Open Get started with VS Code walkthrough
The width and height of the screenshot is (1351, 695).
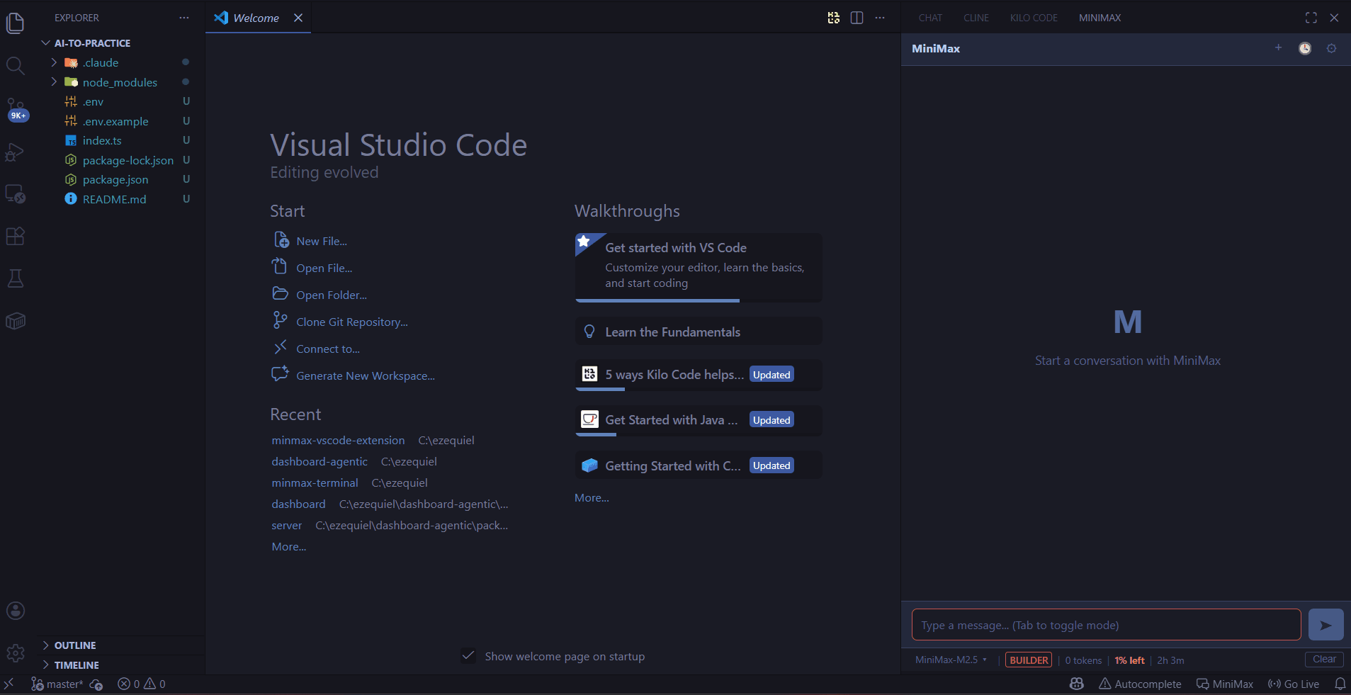point(699,268)
